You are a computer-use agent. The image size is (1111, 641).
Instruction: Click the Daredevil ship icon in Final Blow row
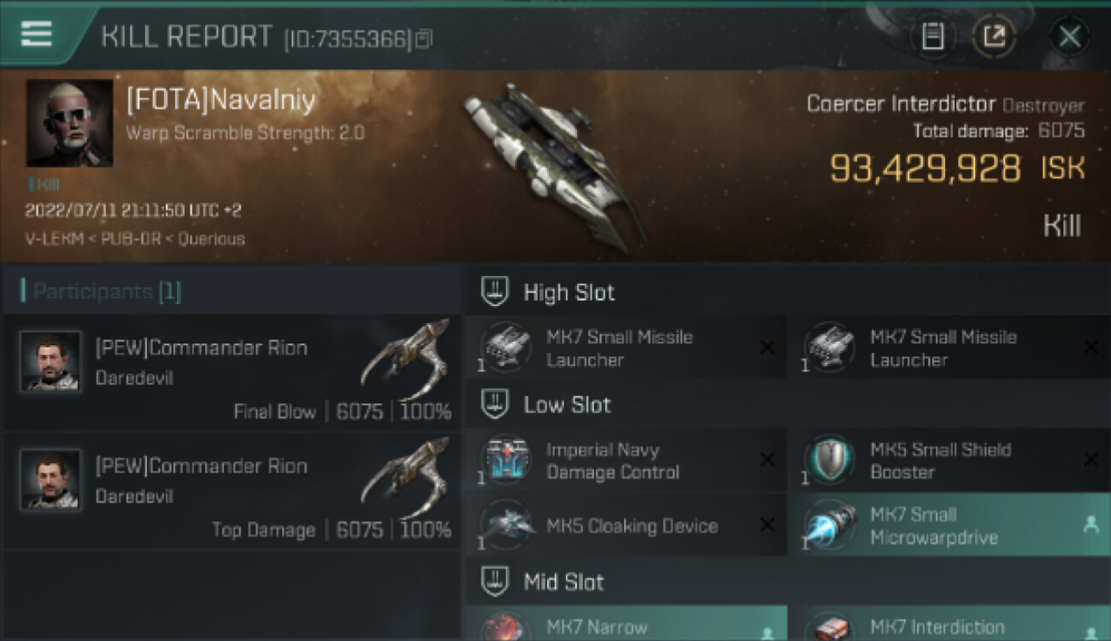point(407,357)
